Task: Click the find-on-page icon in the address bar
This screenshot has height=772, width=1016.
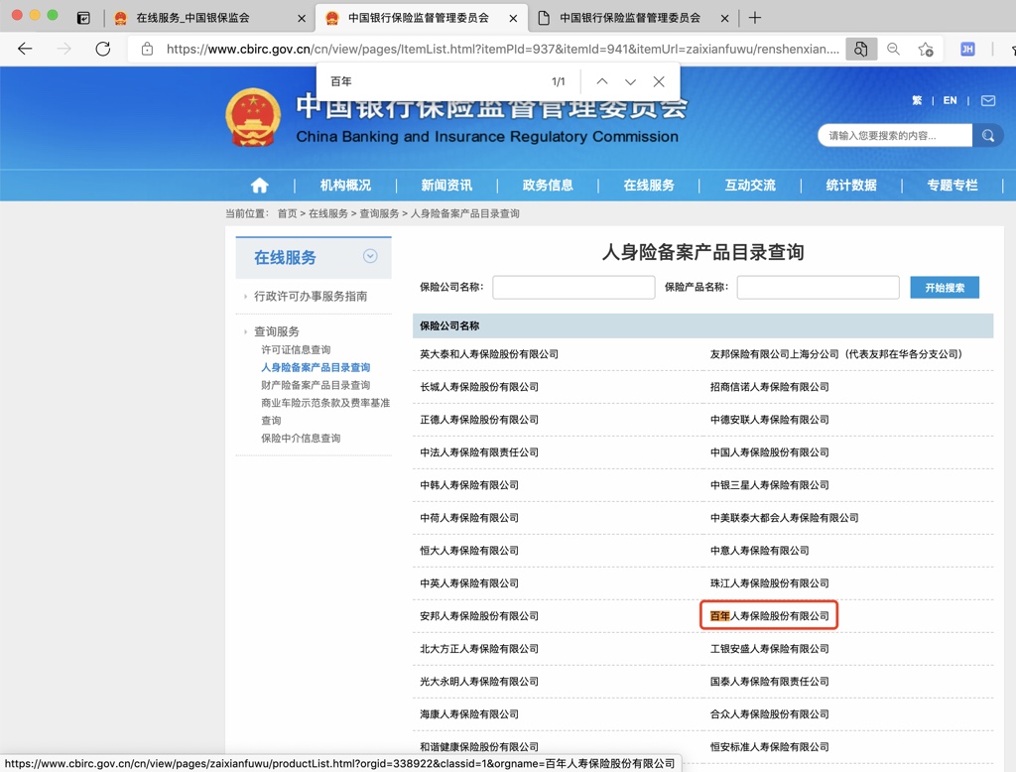Action: tap(860, 49)
